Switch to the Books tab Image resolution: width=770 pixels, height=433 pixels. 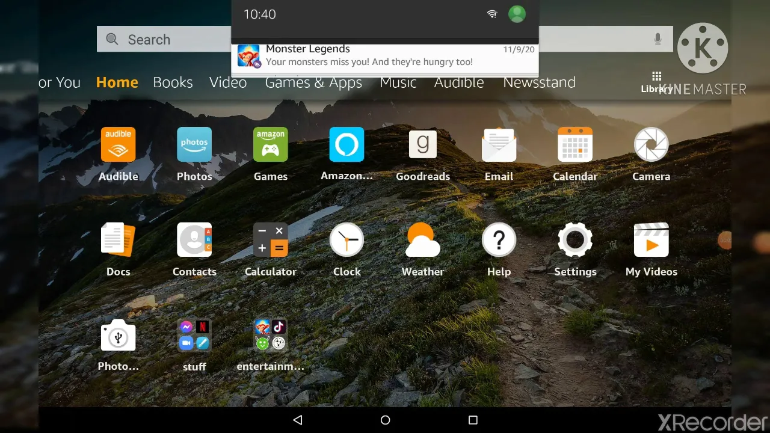(173, 82)
